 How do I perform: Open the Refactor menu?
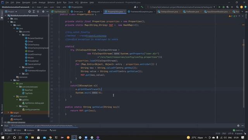51,2
